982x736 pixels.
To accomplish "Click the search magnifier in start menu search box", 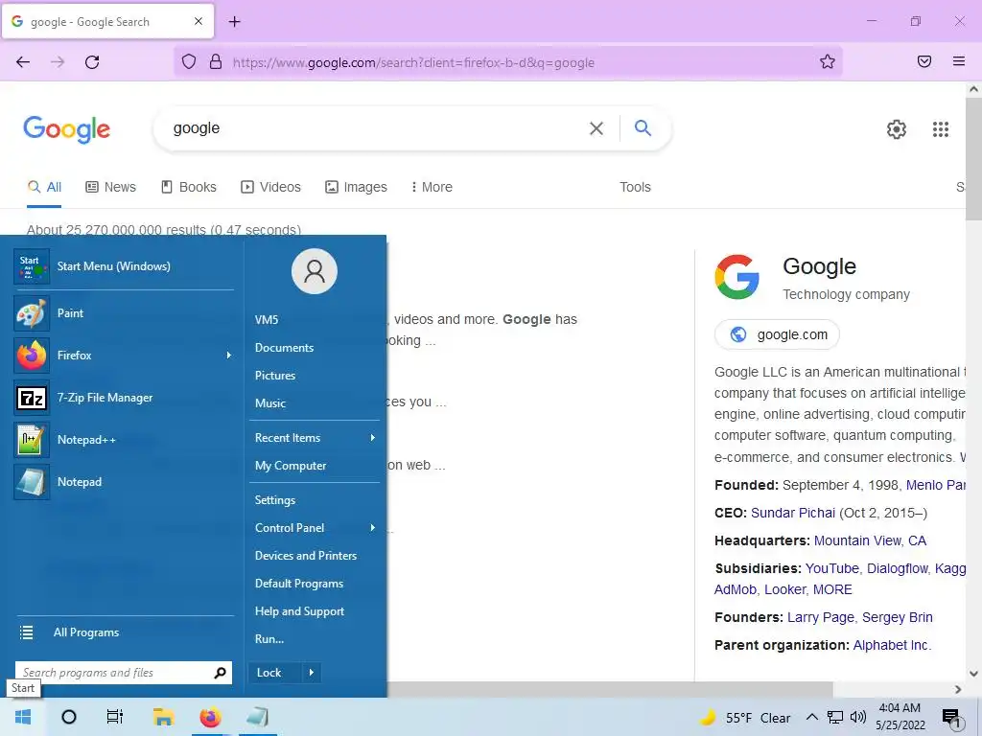I will tap(220, 673).
